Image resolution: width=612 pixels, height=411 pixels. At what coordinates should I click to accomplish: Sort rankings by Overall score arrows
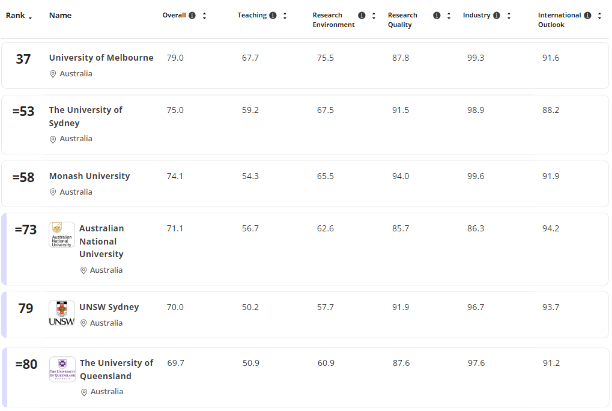tap(204, 16)
